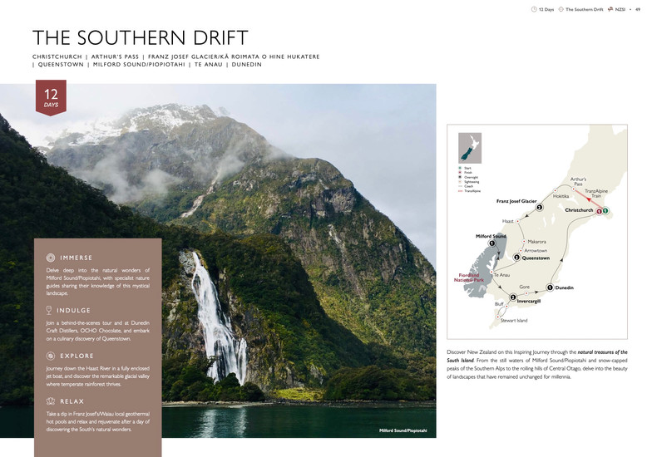Viewport: 647px width, 457px height.
Task: Click the Invercargill overnight marker
Action: click(513, 297)
